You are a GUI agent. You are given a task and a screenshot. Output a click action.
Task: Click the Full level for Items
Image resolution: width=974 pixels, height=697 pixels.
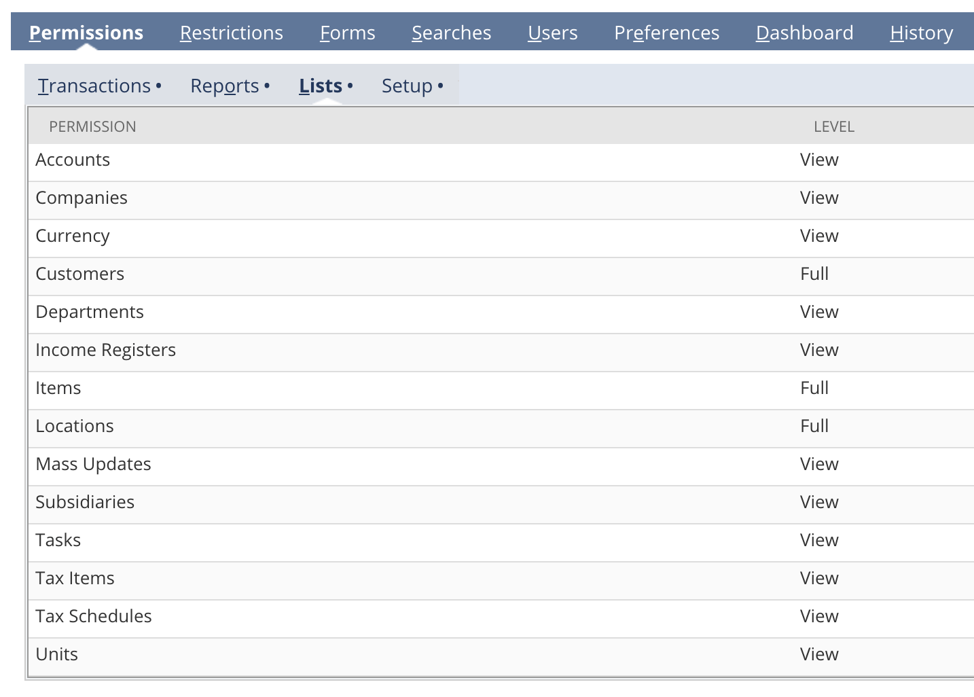click(x=814, y=388)
